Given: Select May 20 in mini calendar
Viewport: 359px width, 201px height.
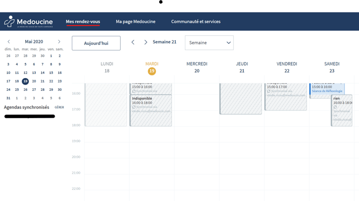Looking at the screenshot, I should pos(34,81).
